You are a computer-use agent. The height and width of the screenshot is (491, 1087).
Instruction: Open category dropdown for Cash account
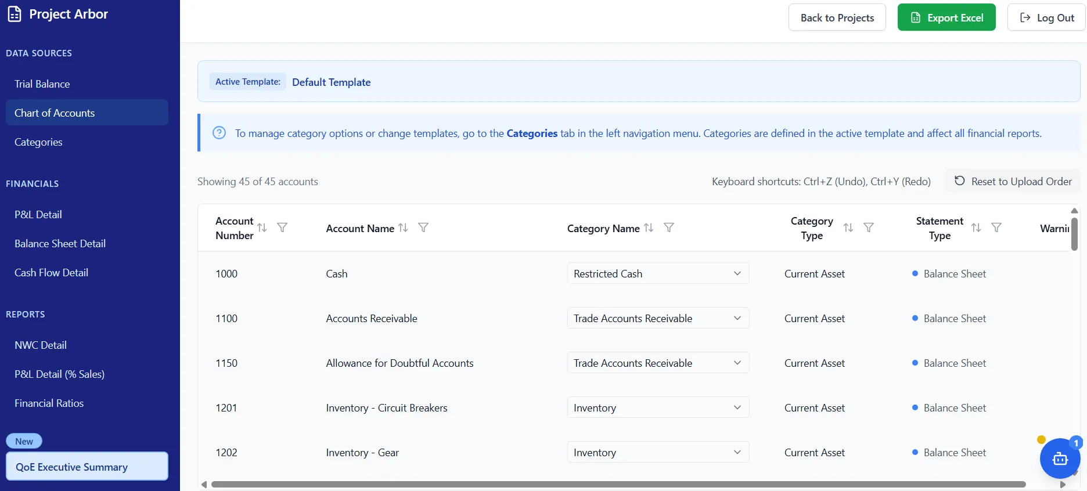[x=657, y=273]
